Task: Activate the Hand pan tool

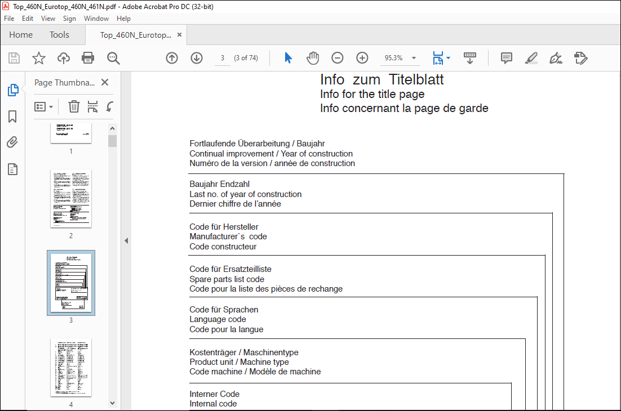Action: coord(313,58)
